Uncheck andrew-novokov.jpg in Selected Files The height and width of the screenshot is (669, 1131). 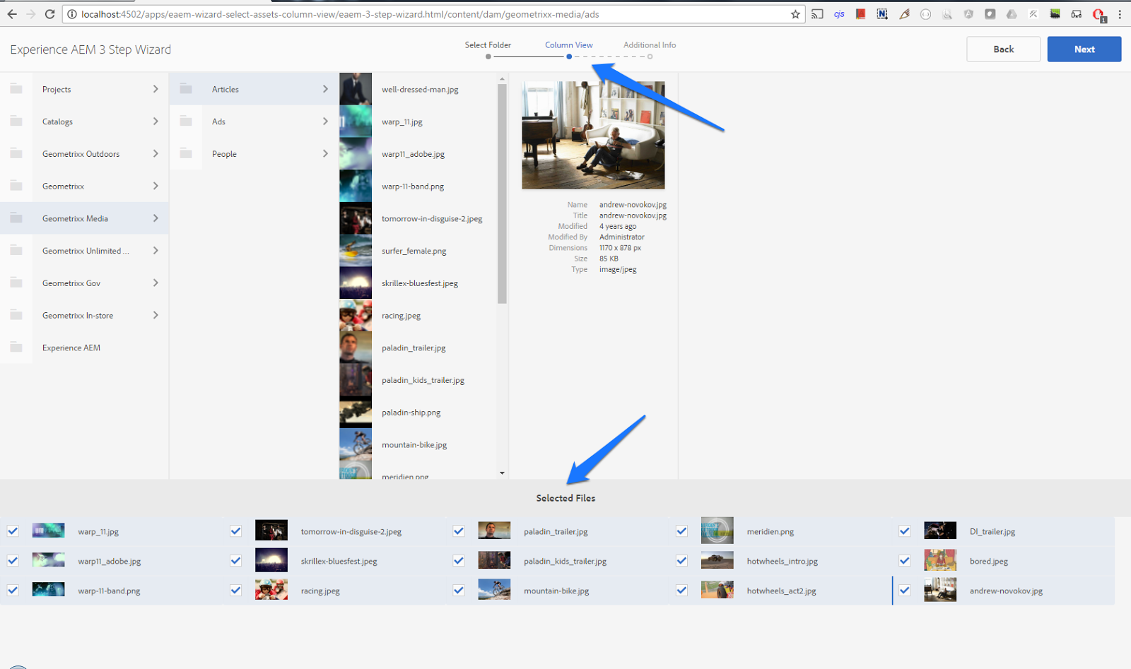coord(904,590)
